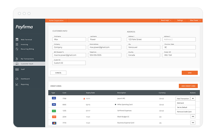Click the Company input field
Viewport: 216px width, 139px height.
coord(69,47)
